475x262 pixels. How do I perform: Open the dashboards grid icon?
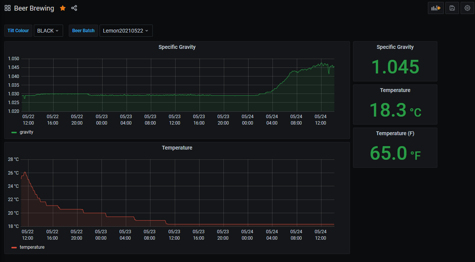click(8, 8)
